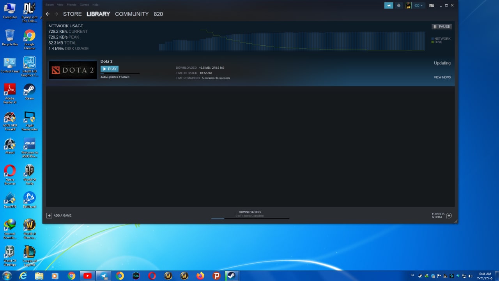The height and width of the screenshot is (281, 499).
Task: Select Google Chrome desktop shortcut
Action: (30, 40)
